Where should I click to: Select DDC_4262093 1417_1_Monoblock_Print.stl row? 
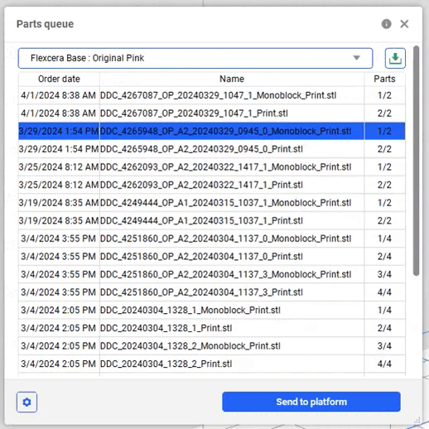point(212,167)
